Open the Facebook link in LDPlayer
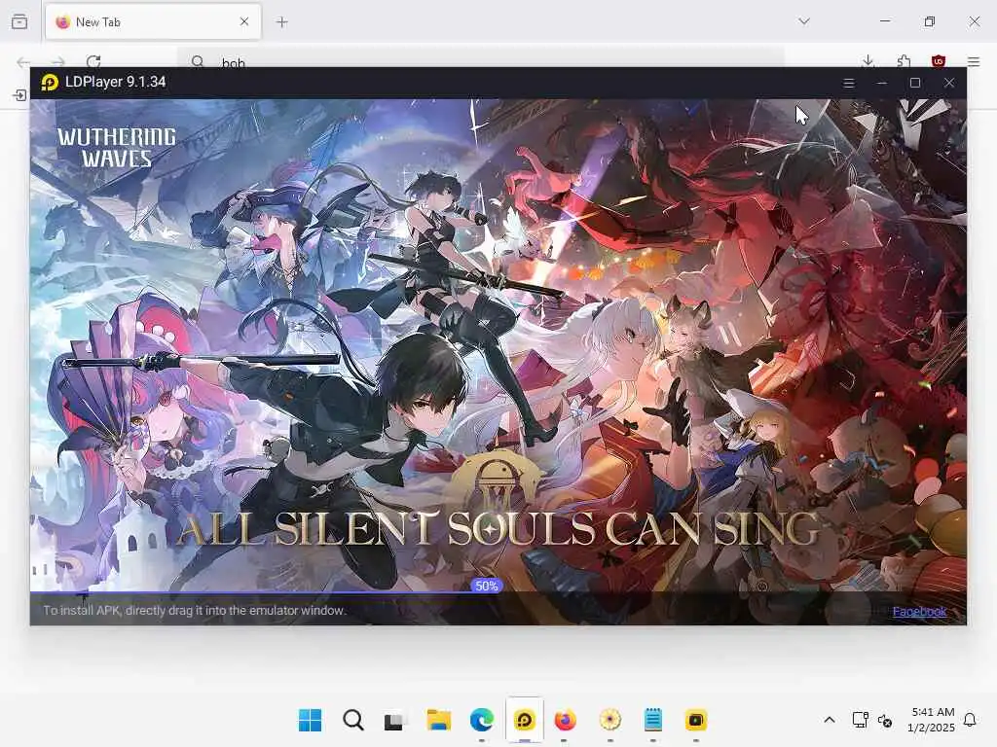The width and height of the screenshot is (997, 747). click(919, 611)
